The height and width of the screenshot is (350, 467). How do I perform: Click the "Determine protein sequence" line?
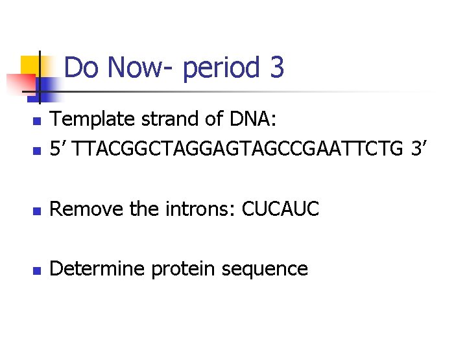pos(178,268)
